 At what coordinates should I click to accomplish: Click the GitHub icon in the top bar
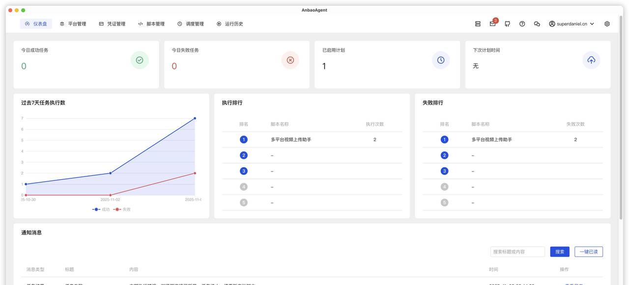point(506,23)
